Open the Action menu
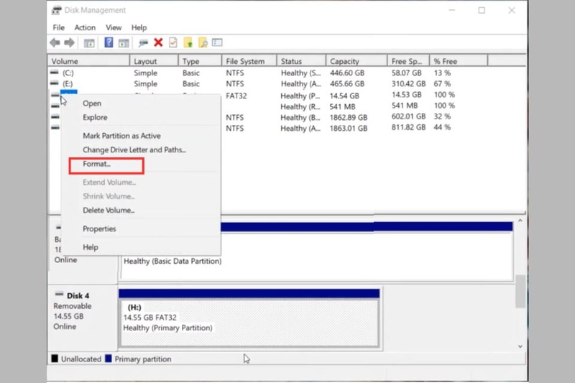This screenshot has width=575, height=383. (85, 27)
